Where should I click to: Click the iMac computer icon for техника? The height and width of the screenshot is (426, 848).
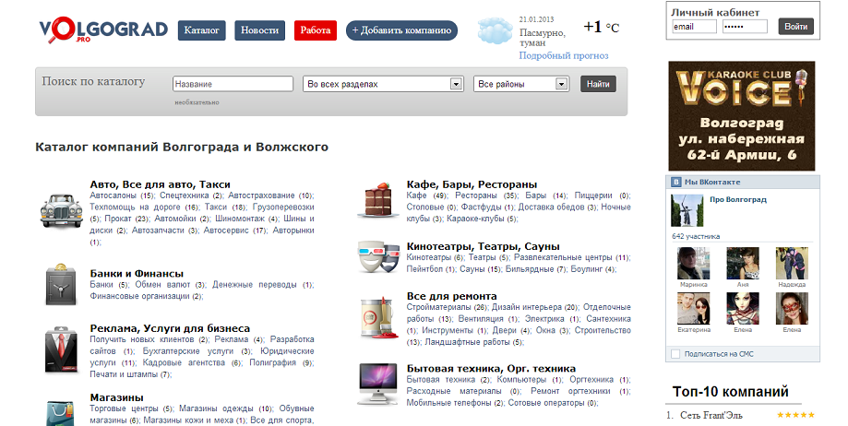click(x=377, y=385)
